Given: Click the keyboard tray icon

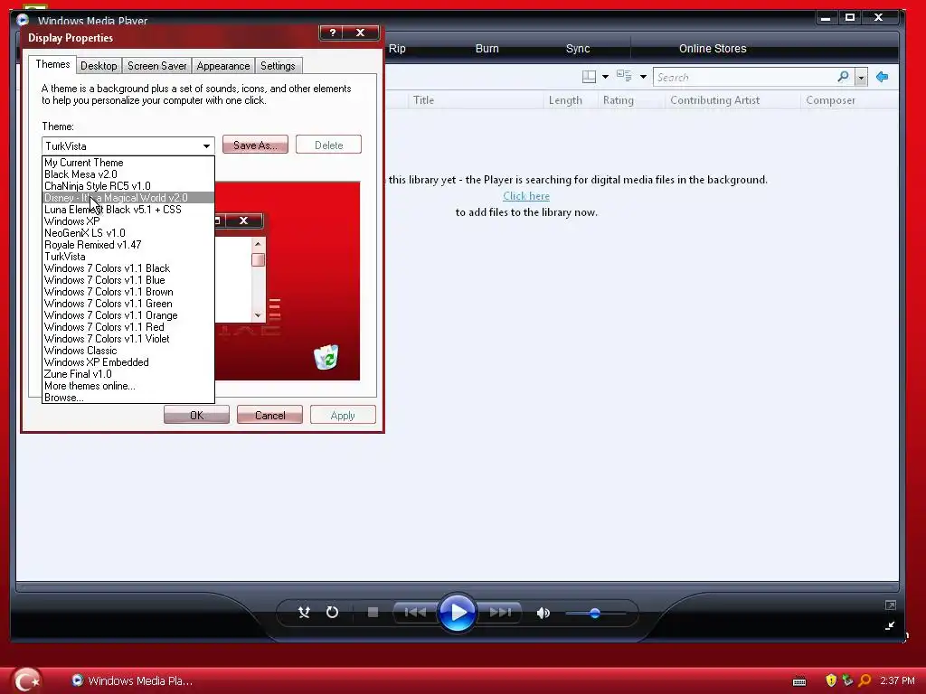Looking at the screenshot, I should pos(799,681).
